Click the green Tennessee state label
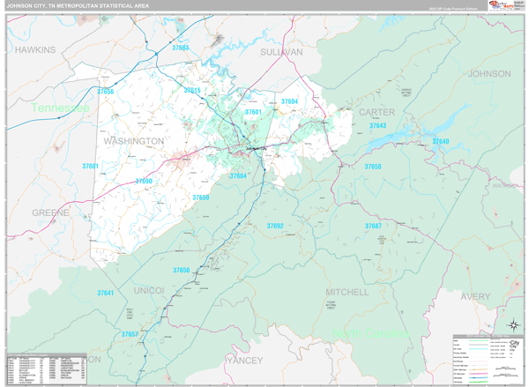Screen dimensions: 529x387 click(60, 108)
